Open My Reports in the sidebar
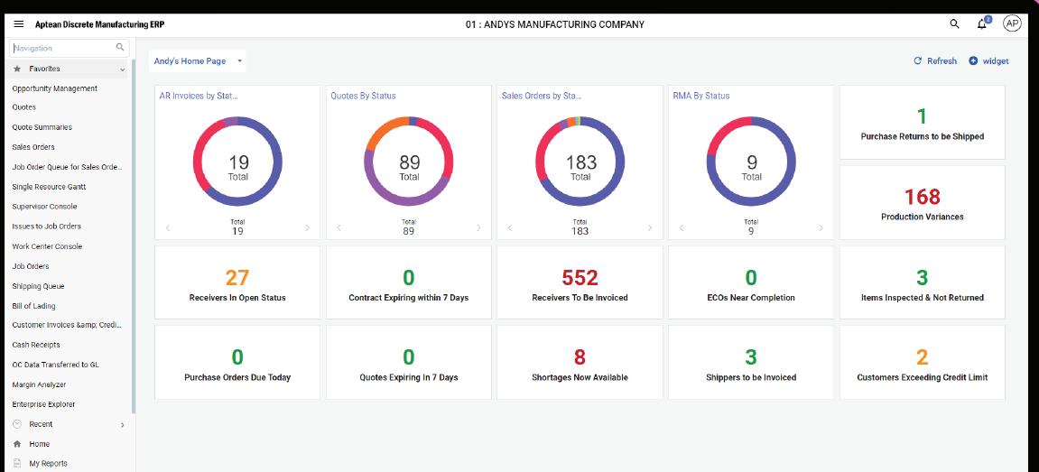 [x=49, y=463]
